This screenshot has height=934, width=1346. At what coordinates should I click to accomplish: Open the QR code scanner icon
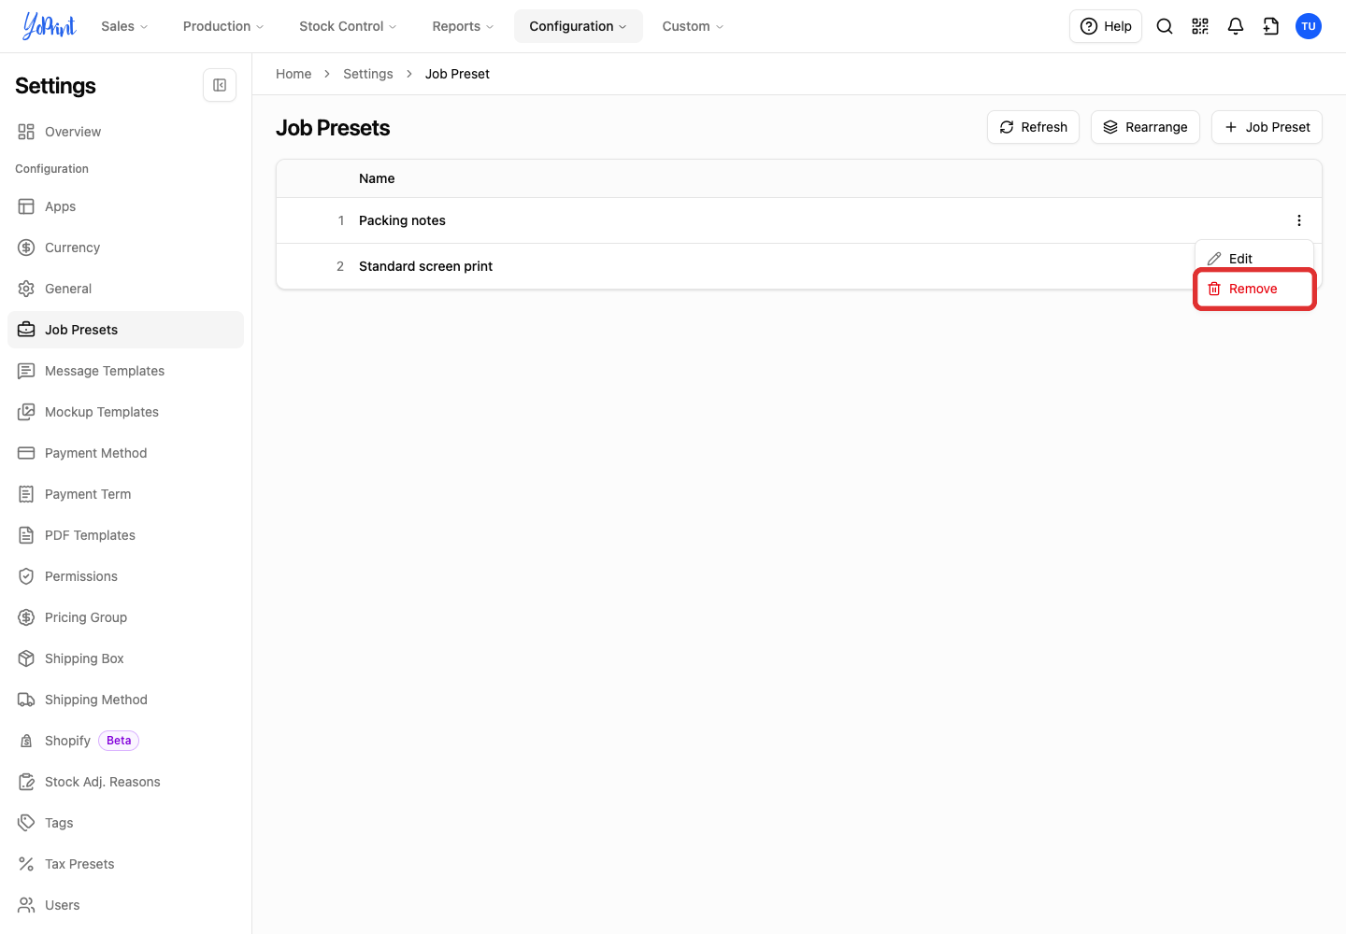pyautogui.click(x=1200, y=26)
